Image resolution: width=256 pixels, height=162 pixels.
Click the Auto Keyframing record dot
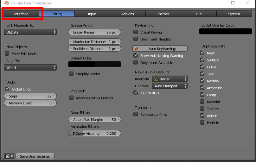click(136, 48)
